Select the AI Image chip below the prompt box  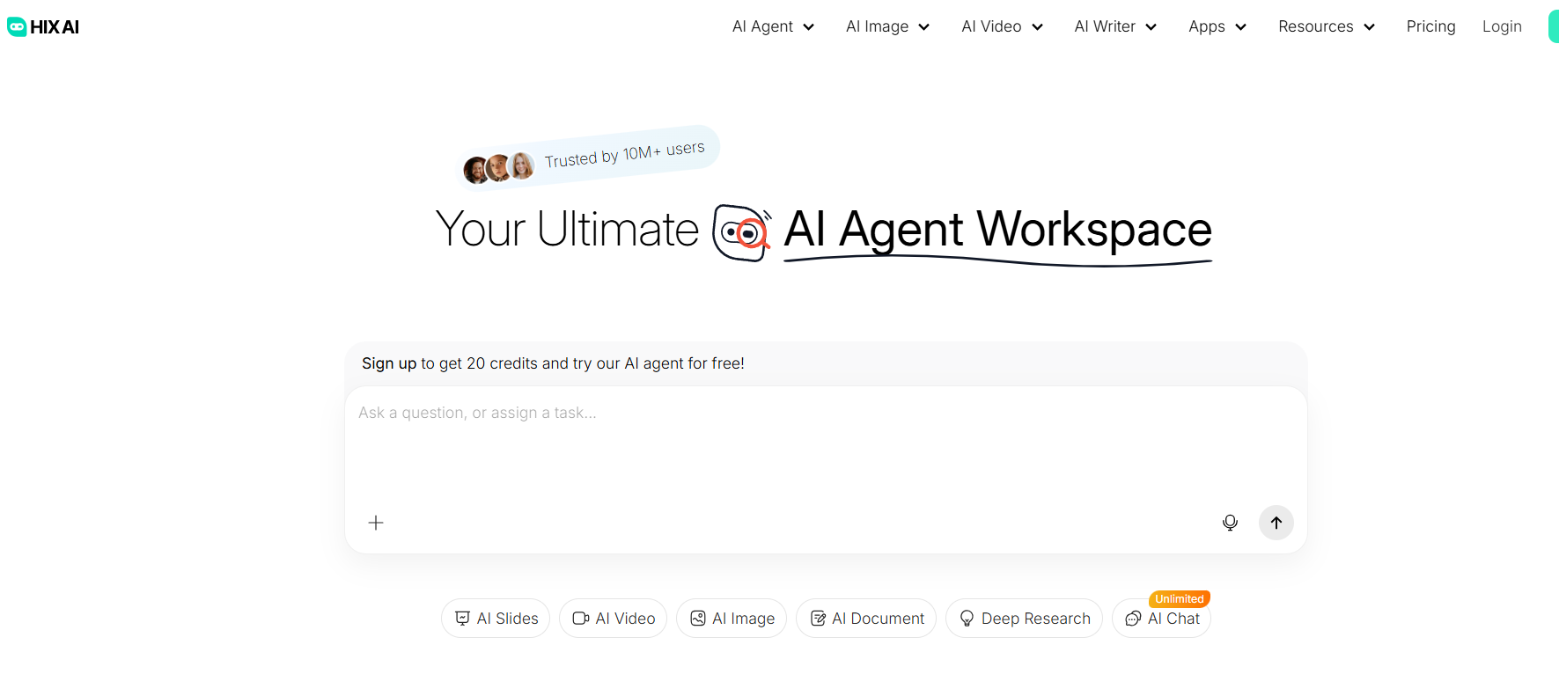click(732, 619)
